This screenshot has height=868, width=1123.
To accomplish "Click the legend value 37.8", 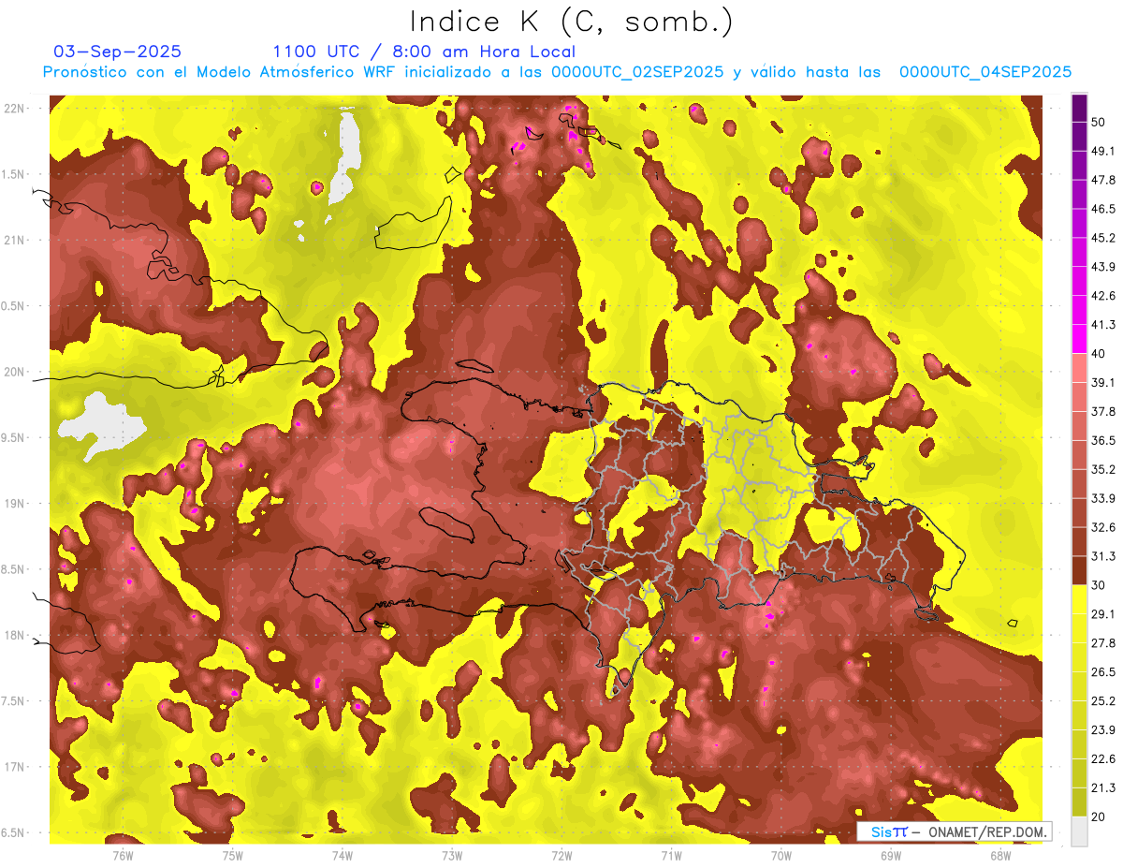I will (x=1103, y=411).
